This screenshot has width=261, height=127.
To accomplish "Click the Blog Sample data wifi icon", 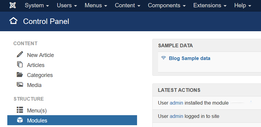I will point(164,58).
